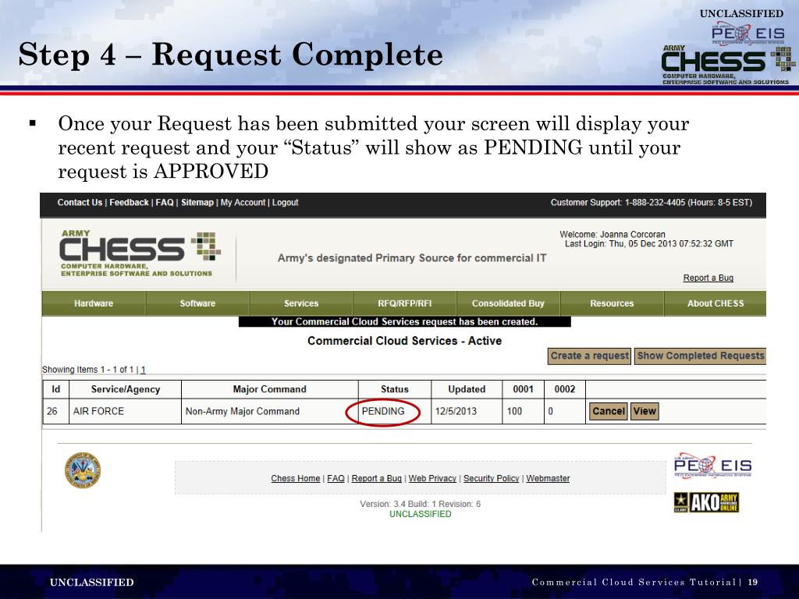The image size is (799, 599).
Task: Open the Resources menu
Action: tap(612, 303)
